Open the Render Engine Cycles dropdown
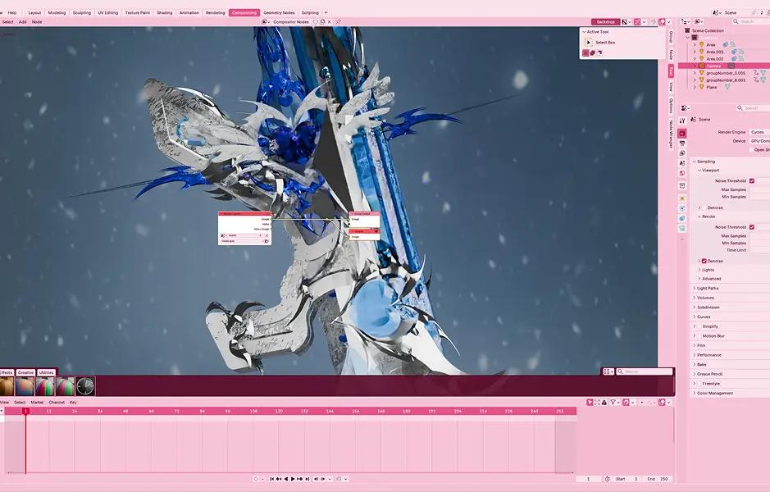 [x=759, y=132]
